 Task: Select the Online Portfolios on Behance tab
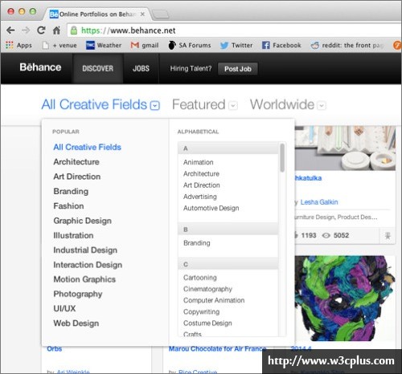pyautogui.click(x=97, y=14)
